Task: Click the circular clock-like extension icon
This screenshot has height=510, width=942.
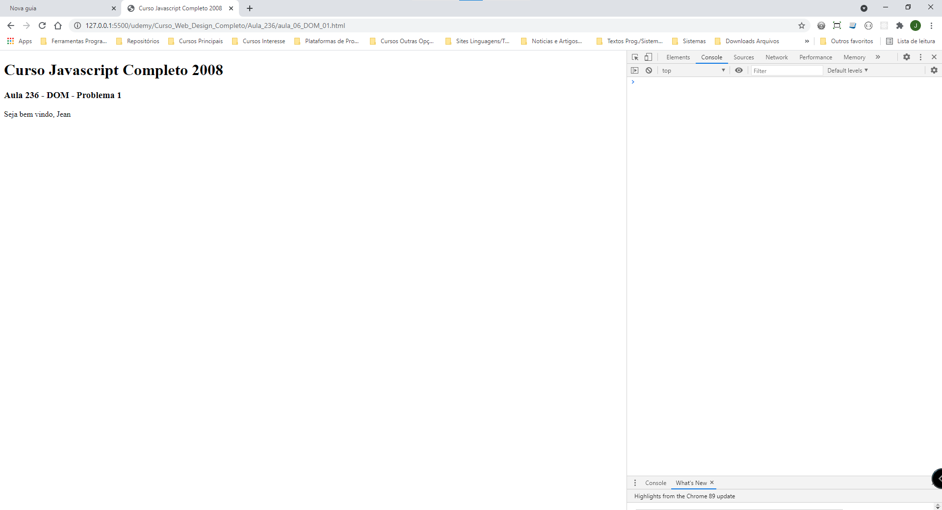Action: 868,25
